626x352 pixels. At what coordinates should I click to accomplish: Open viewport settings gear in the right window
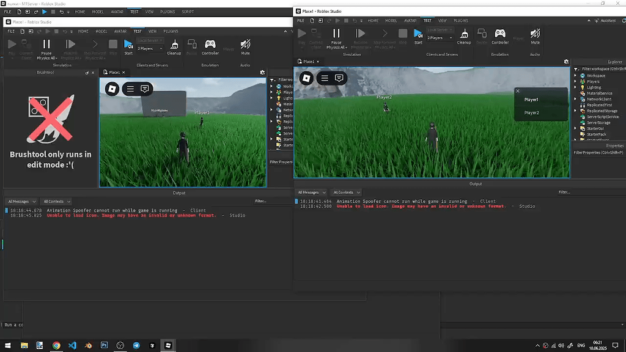(566, 62)
